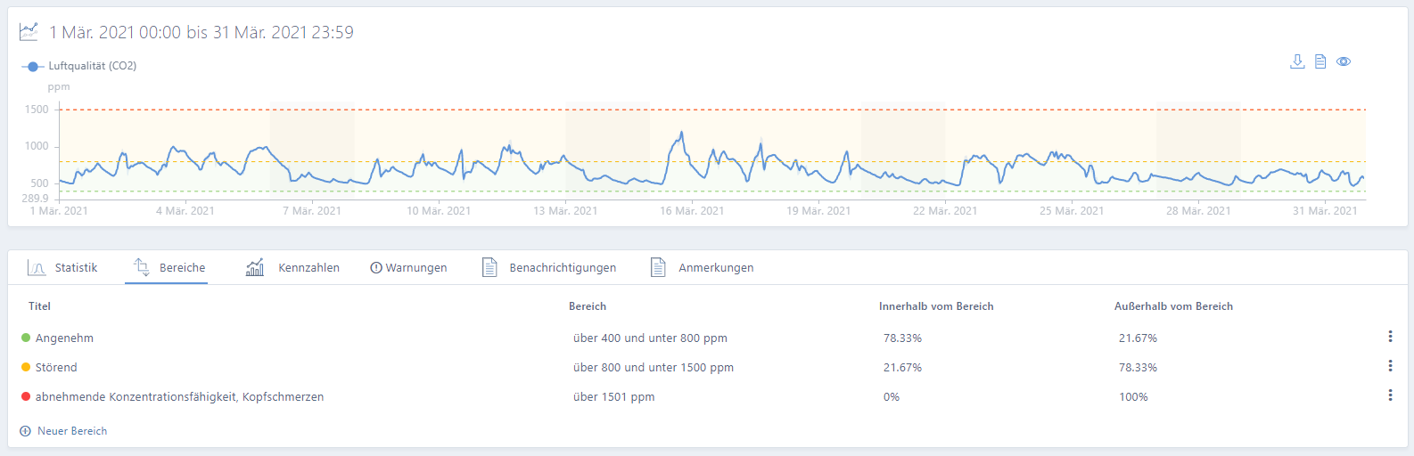Toggle chart visibility with eye icon

(1344, 61)
